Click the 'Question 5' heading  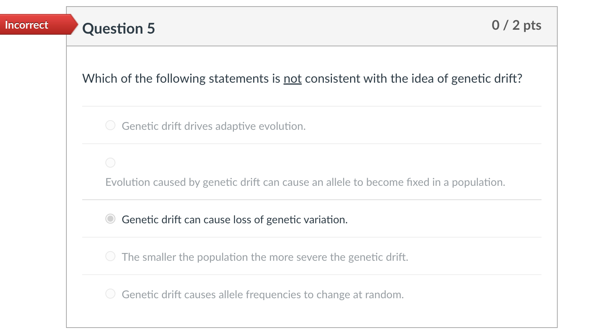[x=118, y=29]
